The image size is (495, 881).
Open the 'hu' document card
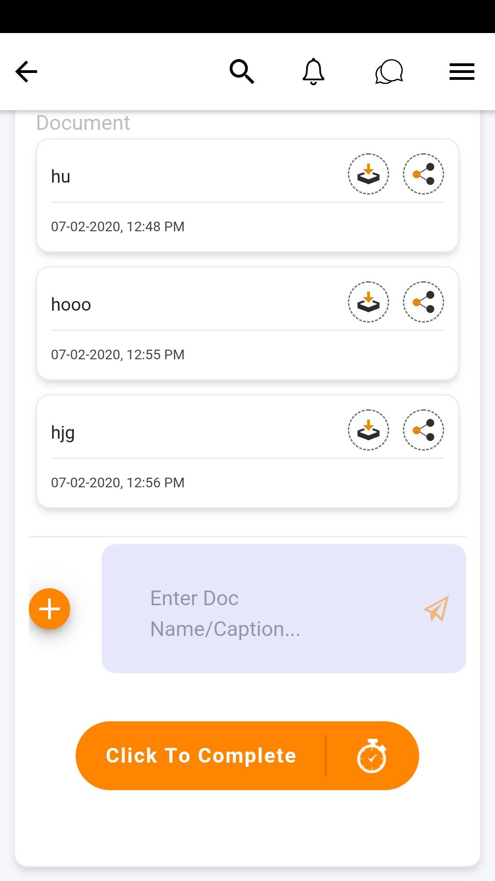point(183,195)
